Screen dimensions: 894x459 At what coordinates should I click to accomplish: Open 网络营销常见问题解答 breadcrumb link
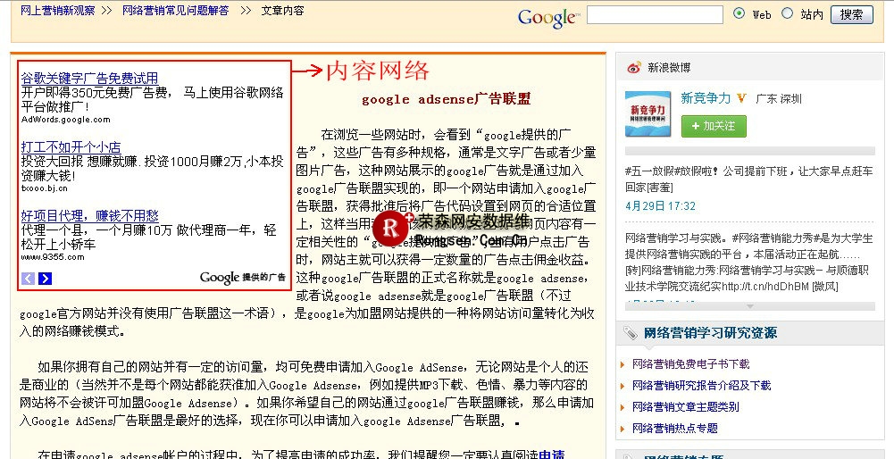pos(175,11)
